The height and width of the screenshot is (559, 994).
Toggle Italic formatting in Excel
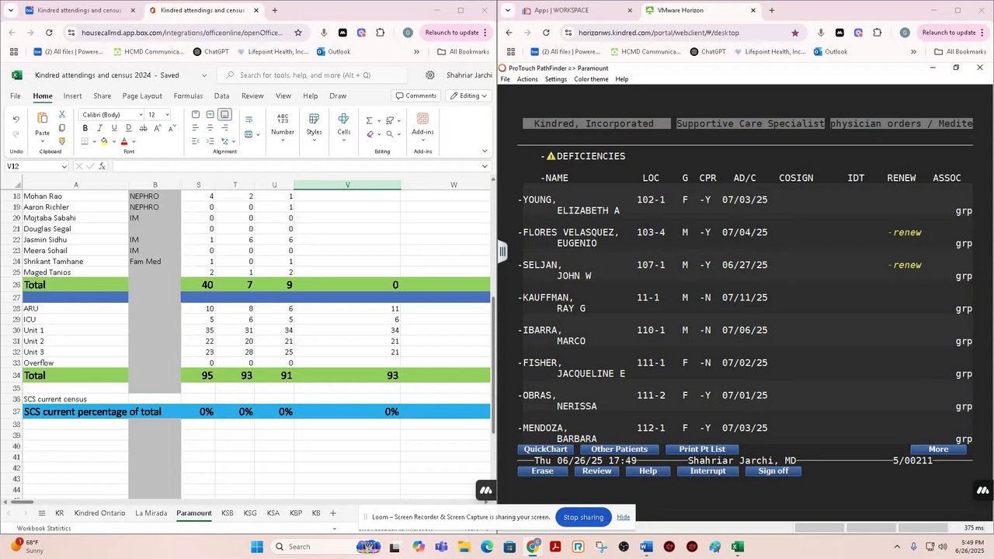click(x=99, y=128)
